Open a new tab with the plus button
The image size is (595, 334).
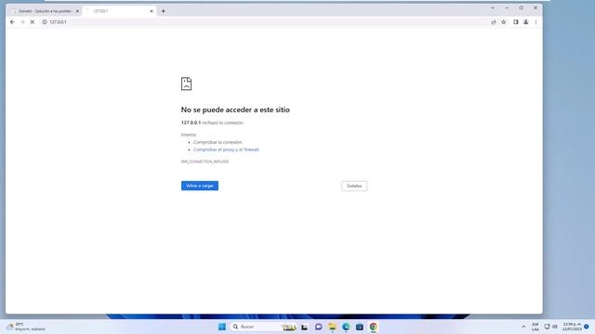(x=164, y=11)
